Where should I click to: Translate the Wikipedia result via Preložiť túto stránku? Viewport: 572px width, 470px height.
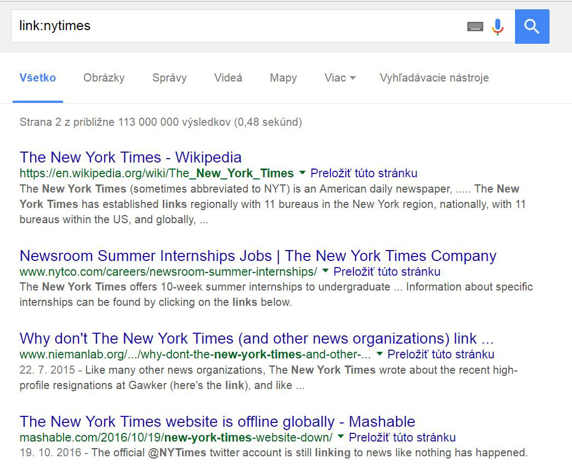364,173
